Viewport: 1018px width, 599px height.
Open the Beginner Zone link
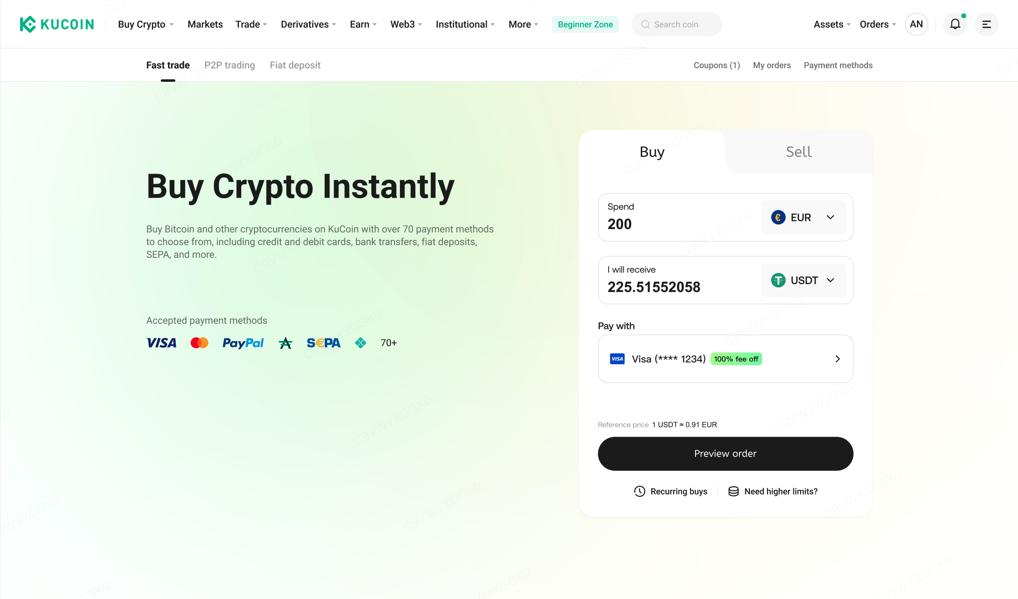coord(585,24)
